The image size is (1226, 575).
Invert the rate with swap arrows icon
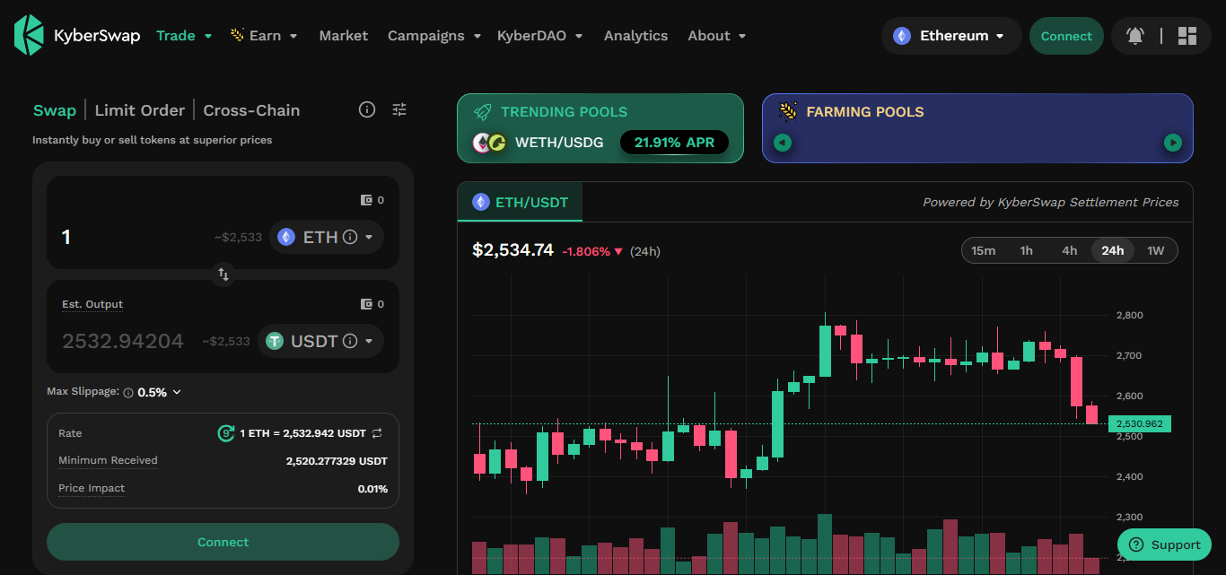377,433
